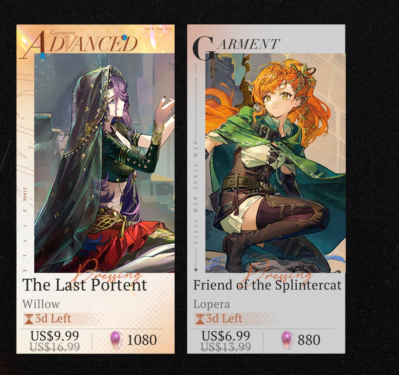Viewport: 399px width, 375px height.
Task: Click the 3d Left timer on Willow's card
Action: tap(48, 319)
